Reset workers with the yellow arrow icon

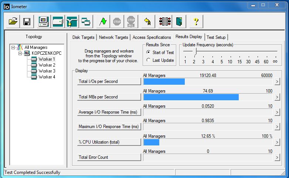[x=148, y=21]
